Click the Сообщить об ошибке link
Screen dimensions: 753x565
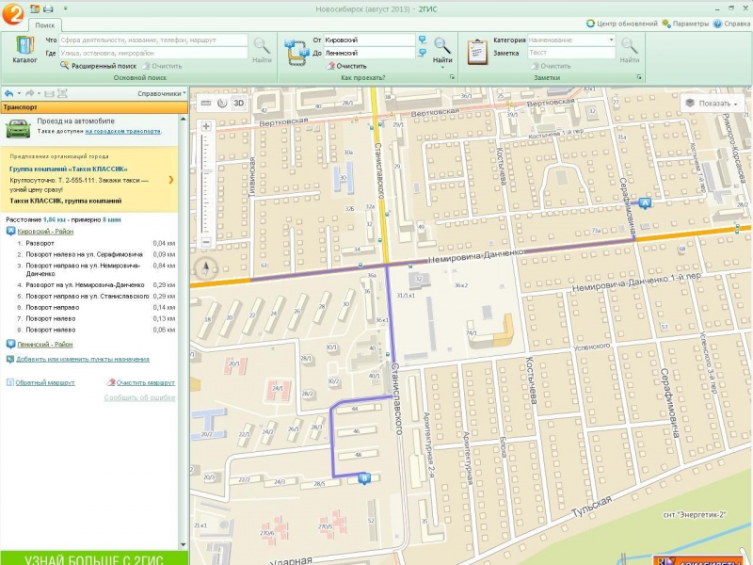[x=139, y=397]
